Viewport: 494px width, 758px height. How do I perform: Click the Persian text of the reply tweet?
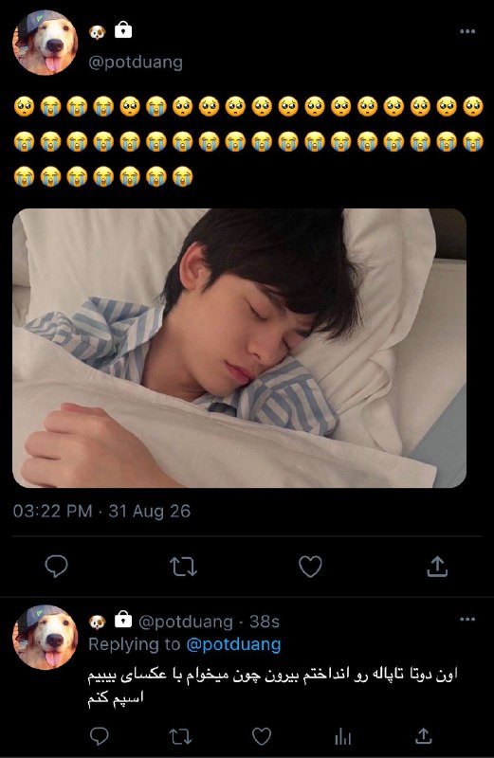[x=272, y=686]
